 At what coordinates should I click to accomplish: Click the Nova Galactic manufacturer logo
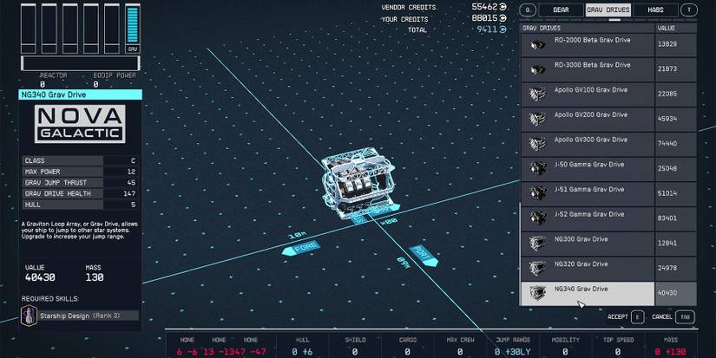click(x=79, y=126)
